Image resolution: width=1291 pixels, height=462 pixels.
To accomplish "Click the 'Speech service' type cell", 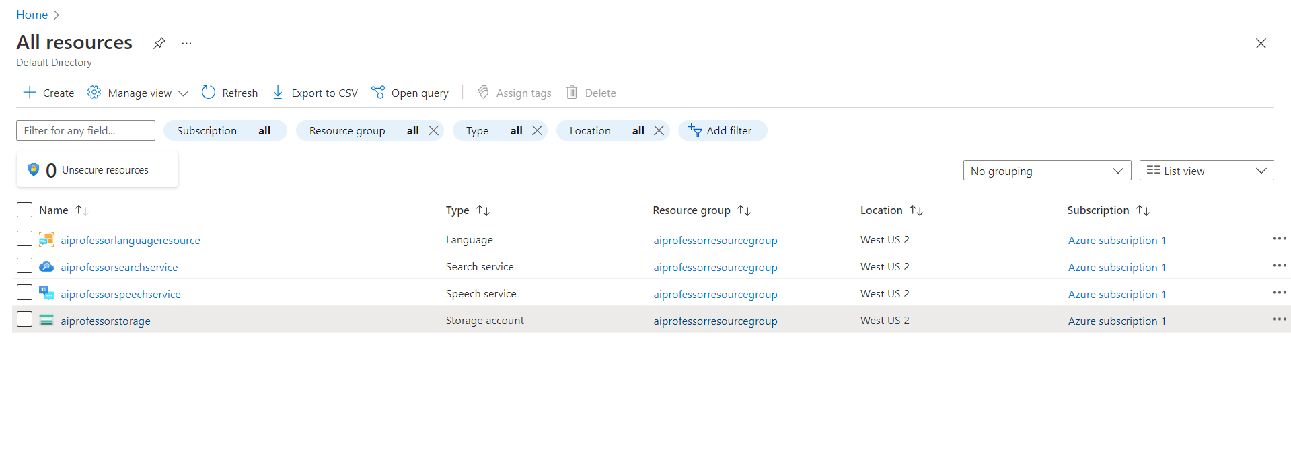I will (x=481, y=294).
